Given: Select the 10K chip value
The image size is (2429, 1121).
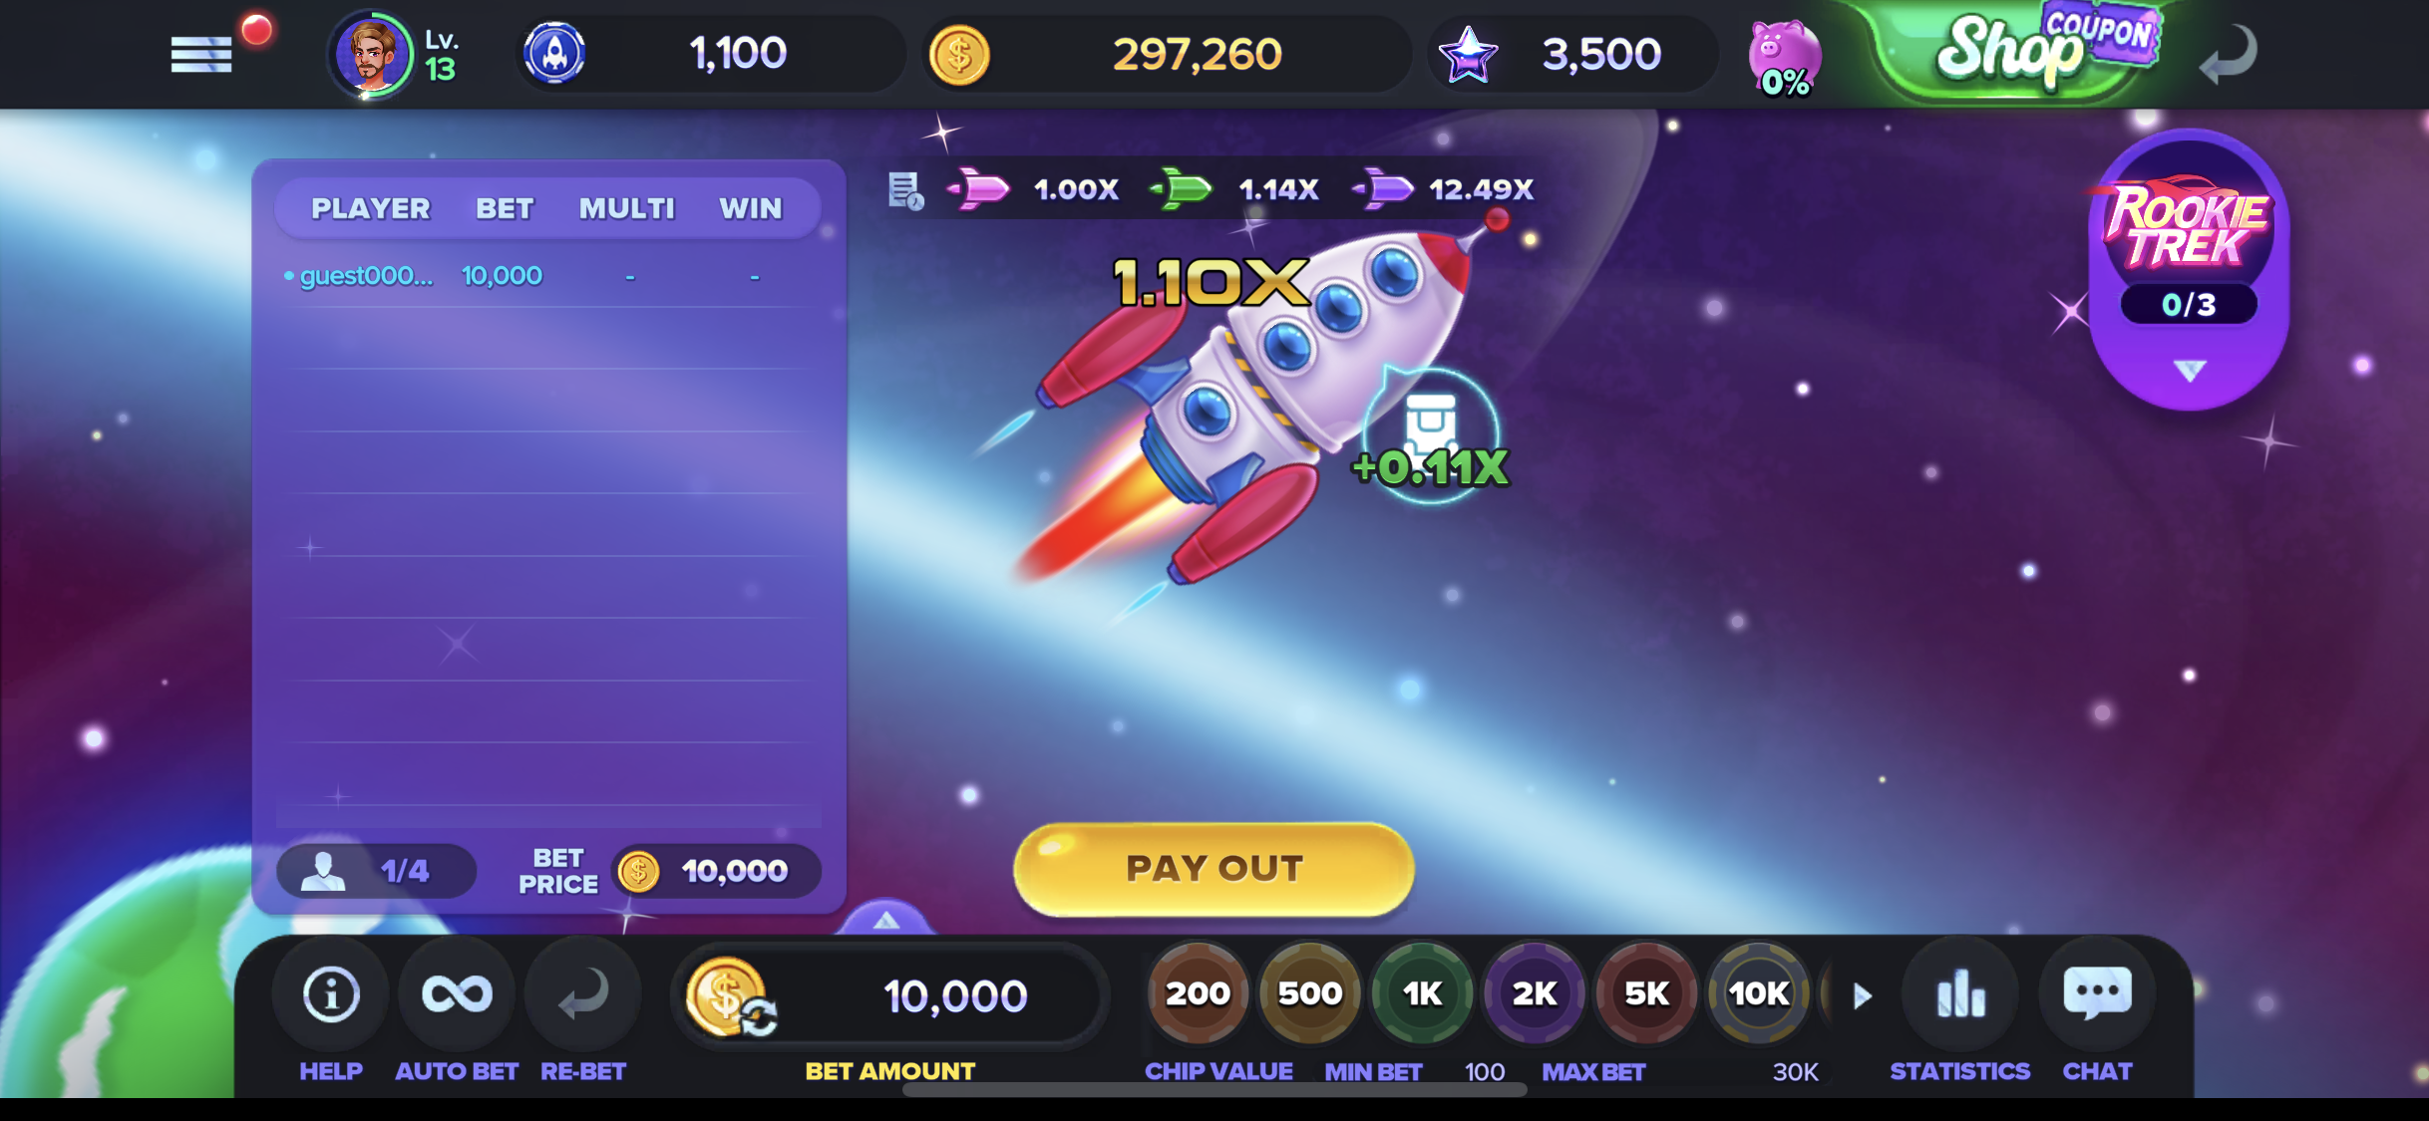Looking at the screenshot, I should [x=1759, y=993].
